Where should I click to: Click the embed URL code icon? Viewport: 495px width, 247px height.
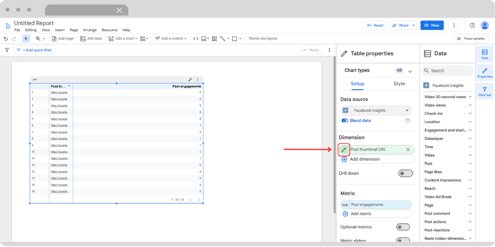196,39
